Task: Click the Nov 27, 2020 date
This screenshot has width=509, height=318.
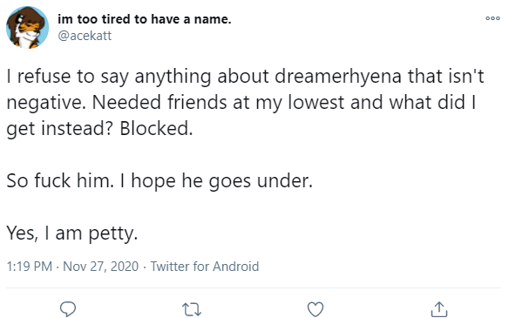Action: click(x=100, y=267)
